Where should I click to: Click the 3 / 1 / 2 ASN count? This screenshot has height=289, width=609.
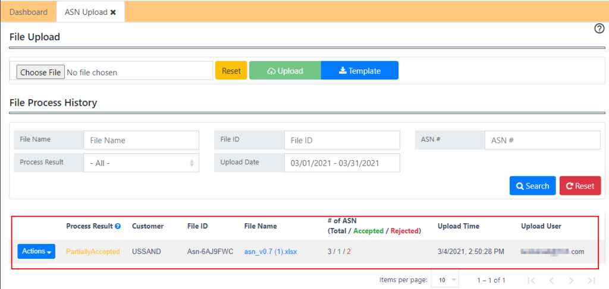(339, 252)
